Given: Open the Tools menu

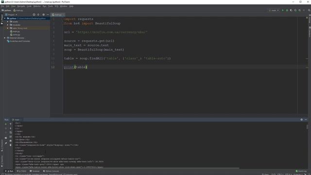Looking at the screenshot, I should [x=51, y=6].
